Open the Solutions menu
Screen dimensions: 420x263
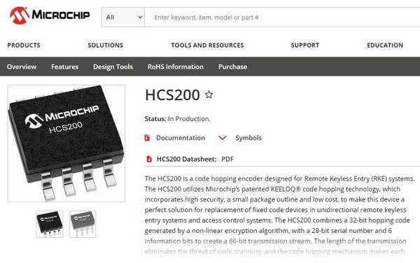point(106,45)
